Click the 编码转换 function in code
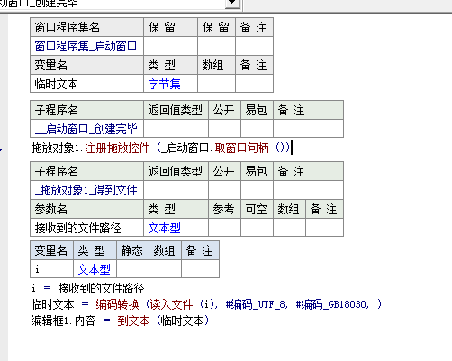The image size is (452, 361). 117,304
